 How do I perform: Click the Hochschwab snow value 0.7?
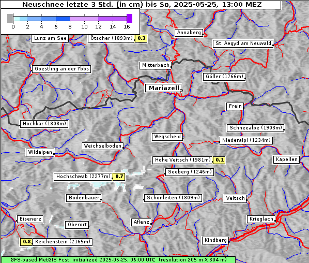point(119,177)
